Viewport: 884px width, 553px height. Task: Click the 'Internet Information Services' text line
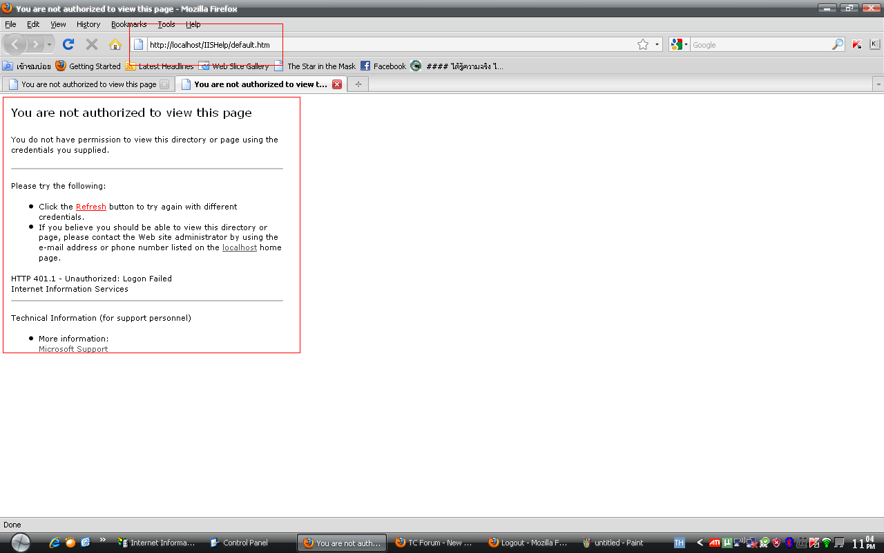pos(70,289)
